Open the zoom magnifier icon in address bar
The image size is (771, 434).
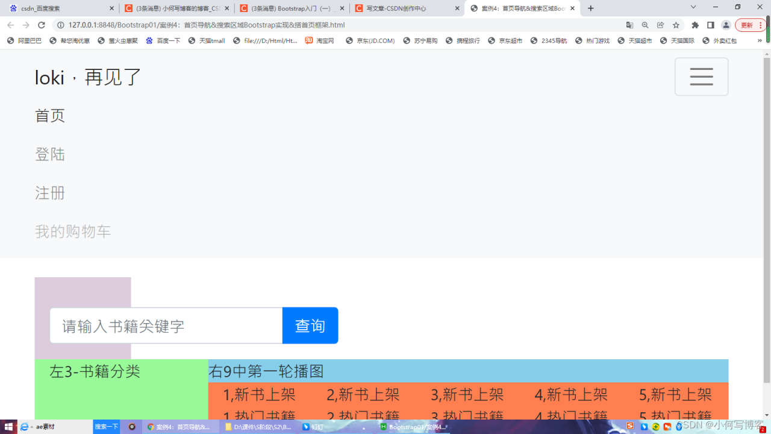pyautogui.click(x=645, y=25)
